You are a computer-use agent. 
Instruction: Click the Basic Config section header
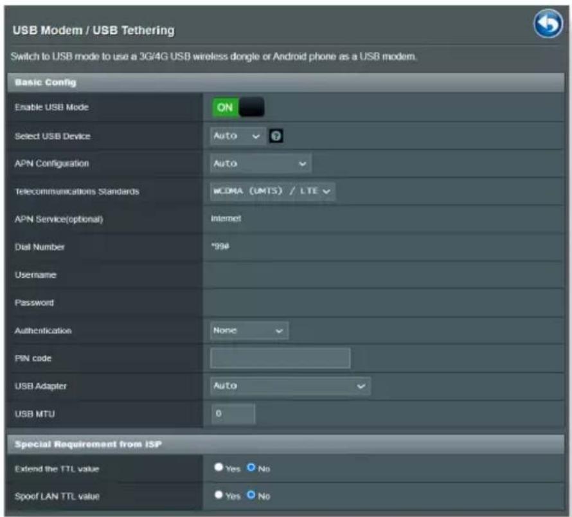(285, 82)
